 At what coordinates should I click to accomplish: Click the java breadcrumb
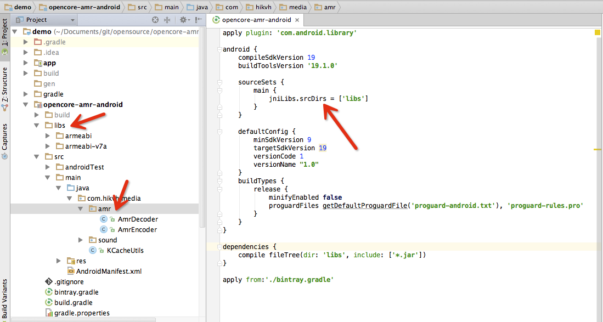point(198,7)
